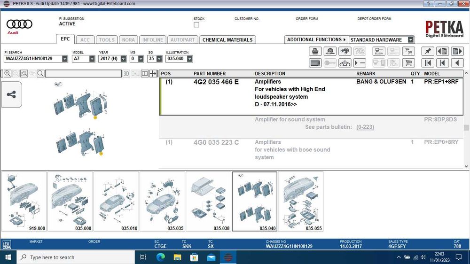470x264 pixels.
Task: Open the SG 35 dropdown arrow
Action: pyautogui.click(x=159, y=59)
